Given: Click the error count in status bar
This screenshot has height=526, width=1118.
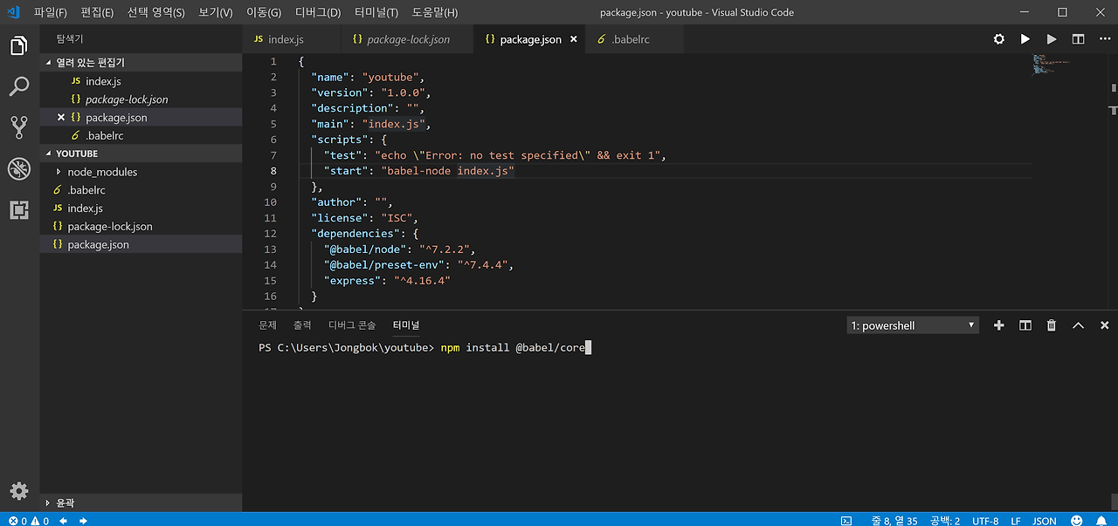Looking at the screenshot, I should pyautogui.click(x=17, y=521).
